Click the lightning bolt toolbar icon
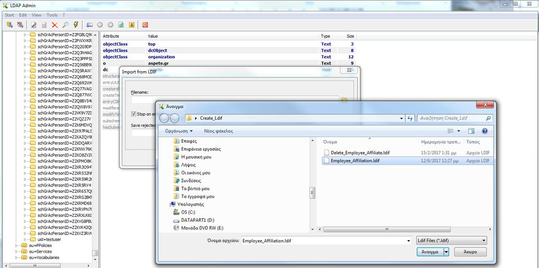The image size is (539, 268). pyautogui.click(x=76, y=25)
